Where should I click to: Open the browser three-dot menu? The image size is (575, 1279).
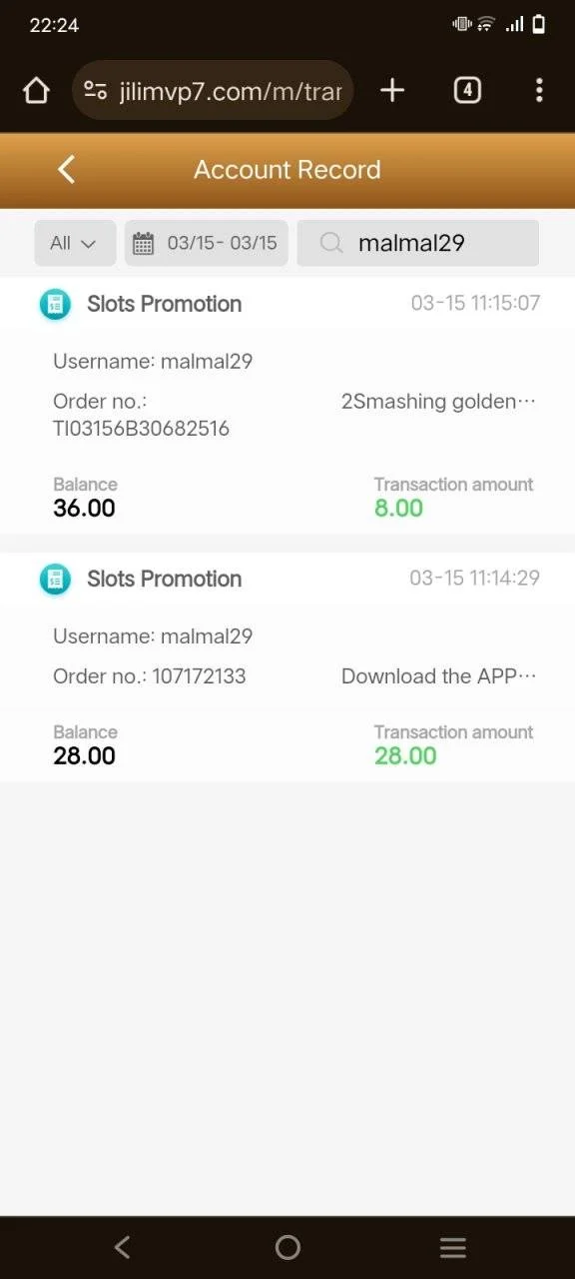pos(539,91)
